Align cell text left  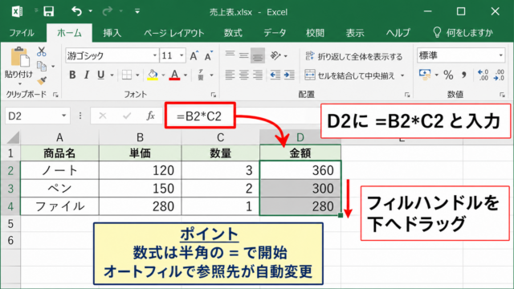tap(230, 75)
